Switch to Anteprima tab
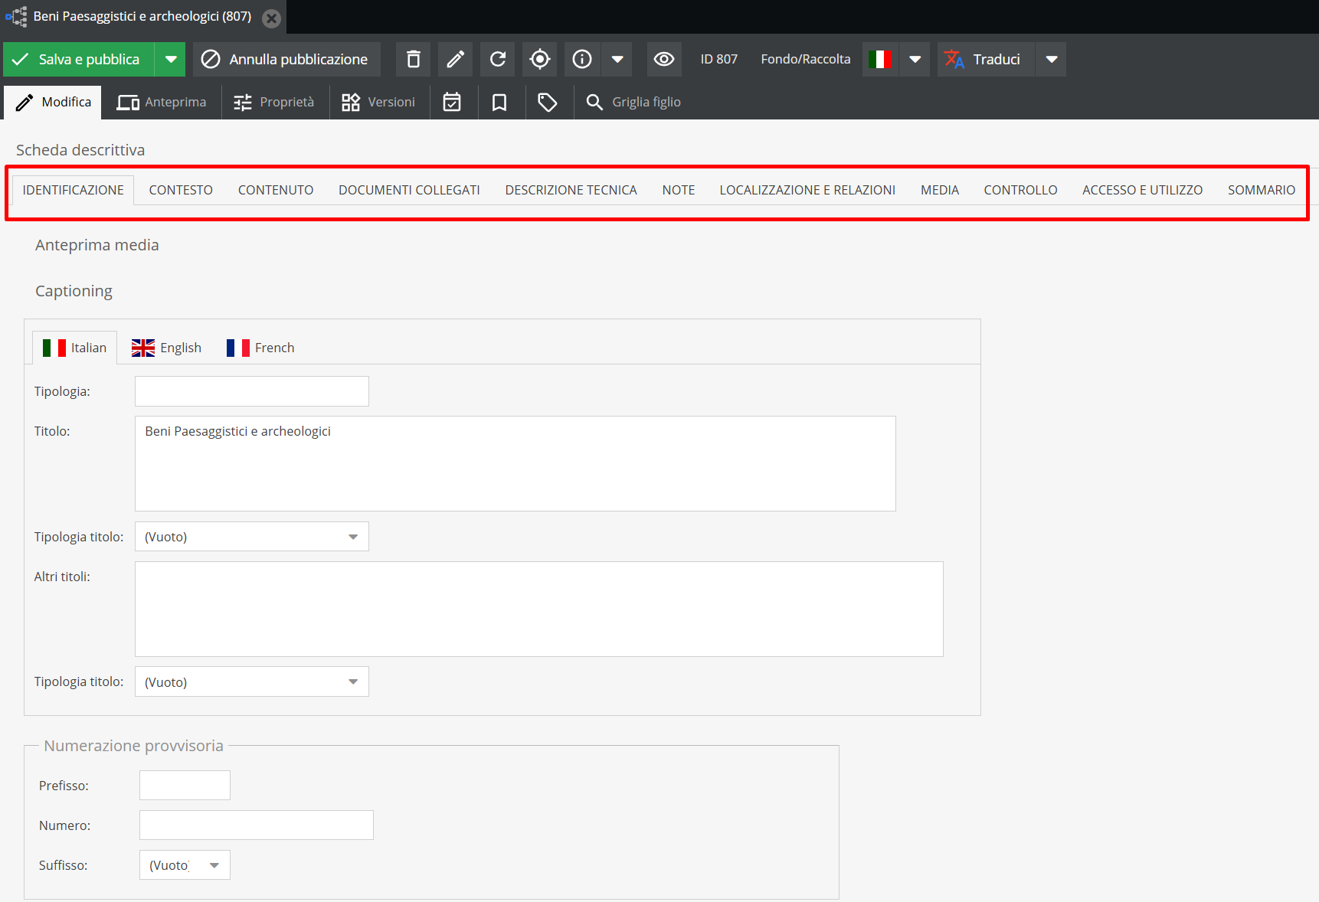Screen dimensions: 1319x902 (x=162, y=102)
